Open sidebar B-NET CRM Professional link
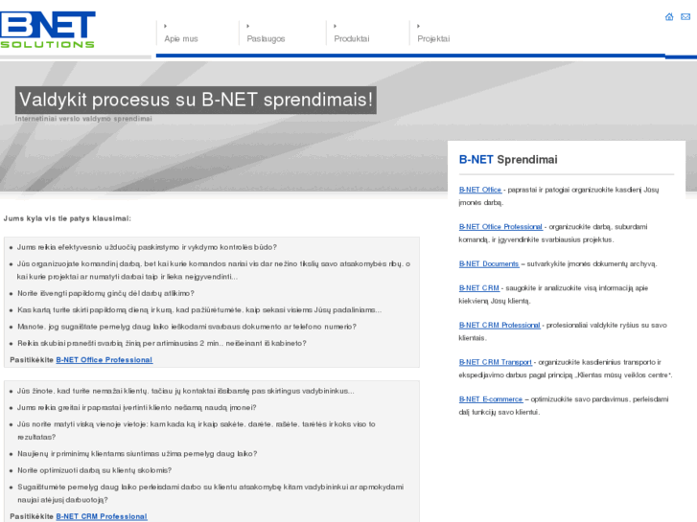Image resolution: width=697 pixels, height=522 pixels. (500, 326)
